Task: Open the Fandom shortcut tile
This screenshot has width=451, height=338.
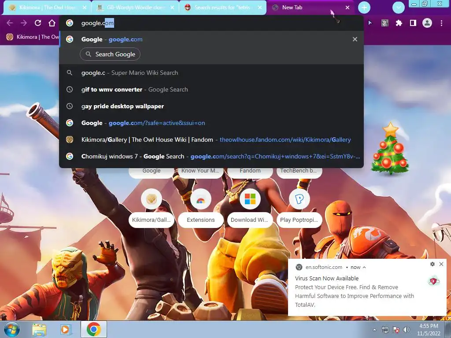Action: 250,172
